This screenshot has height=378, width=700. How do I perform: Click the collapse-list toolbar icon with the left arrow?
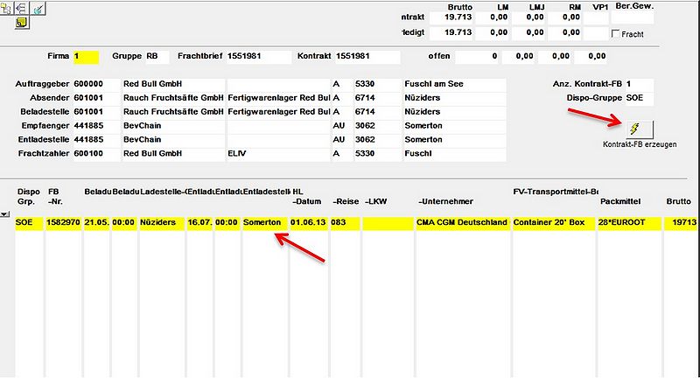coord(21,9)
